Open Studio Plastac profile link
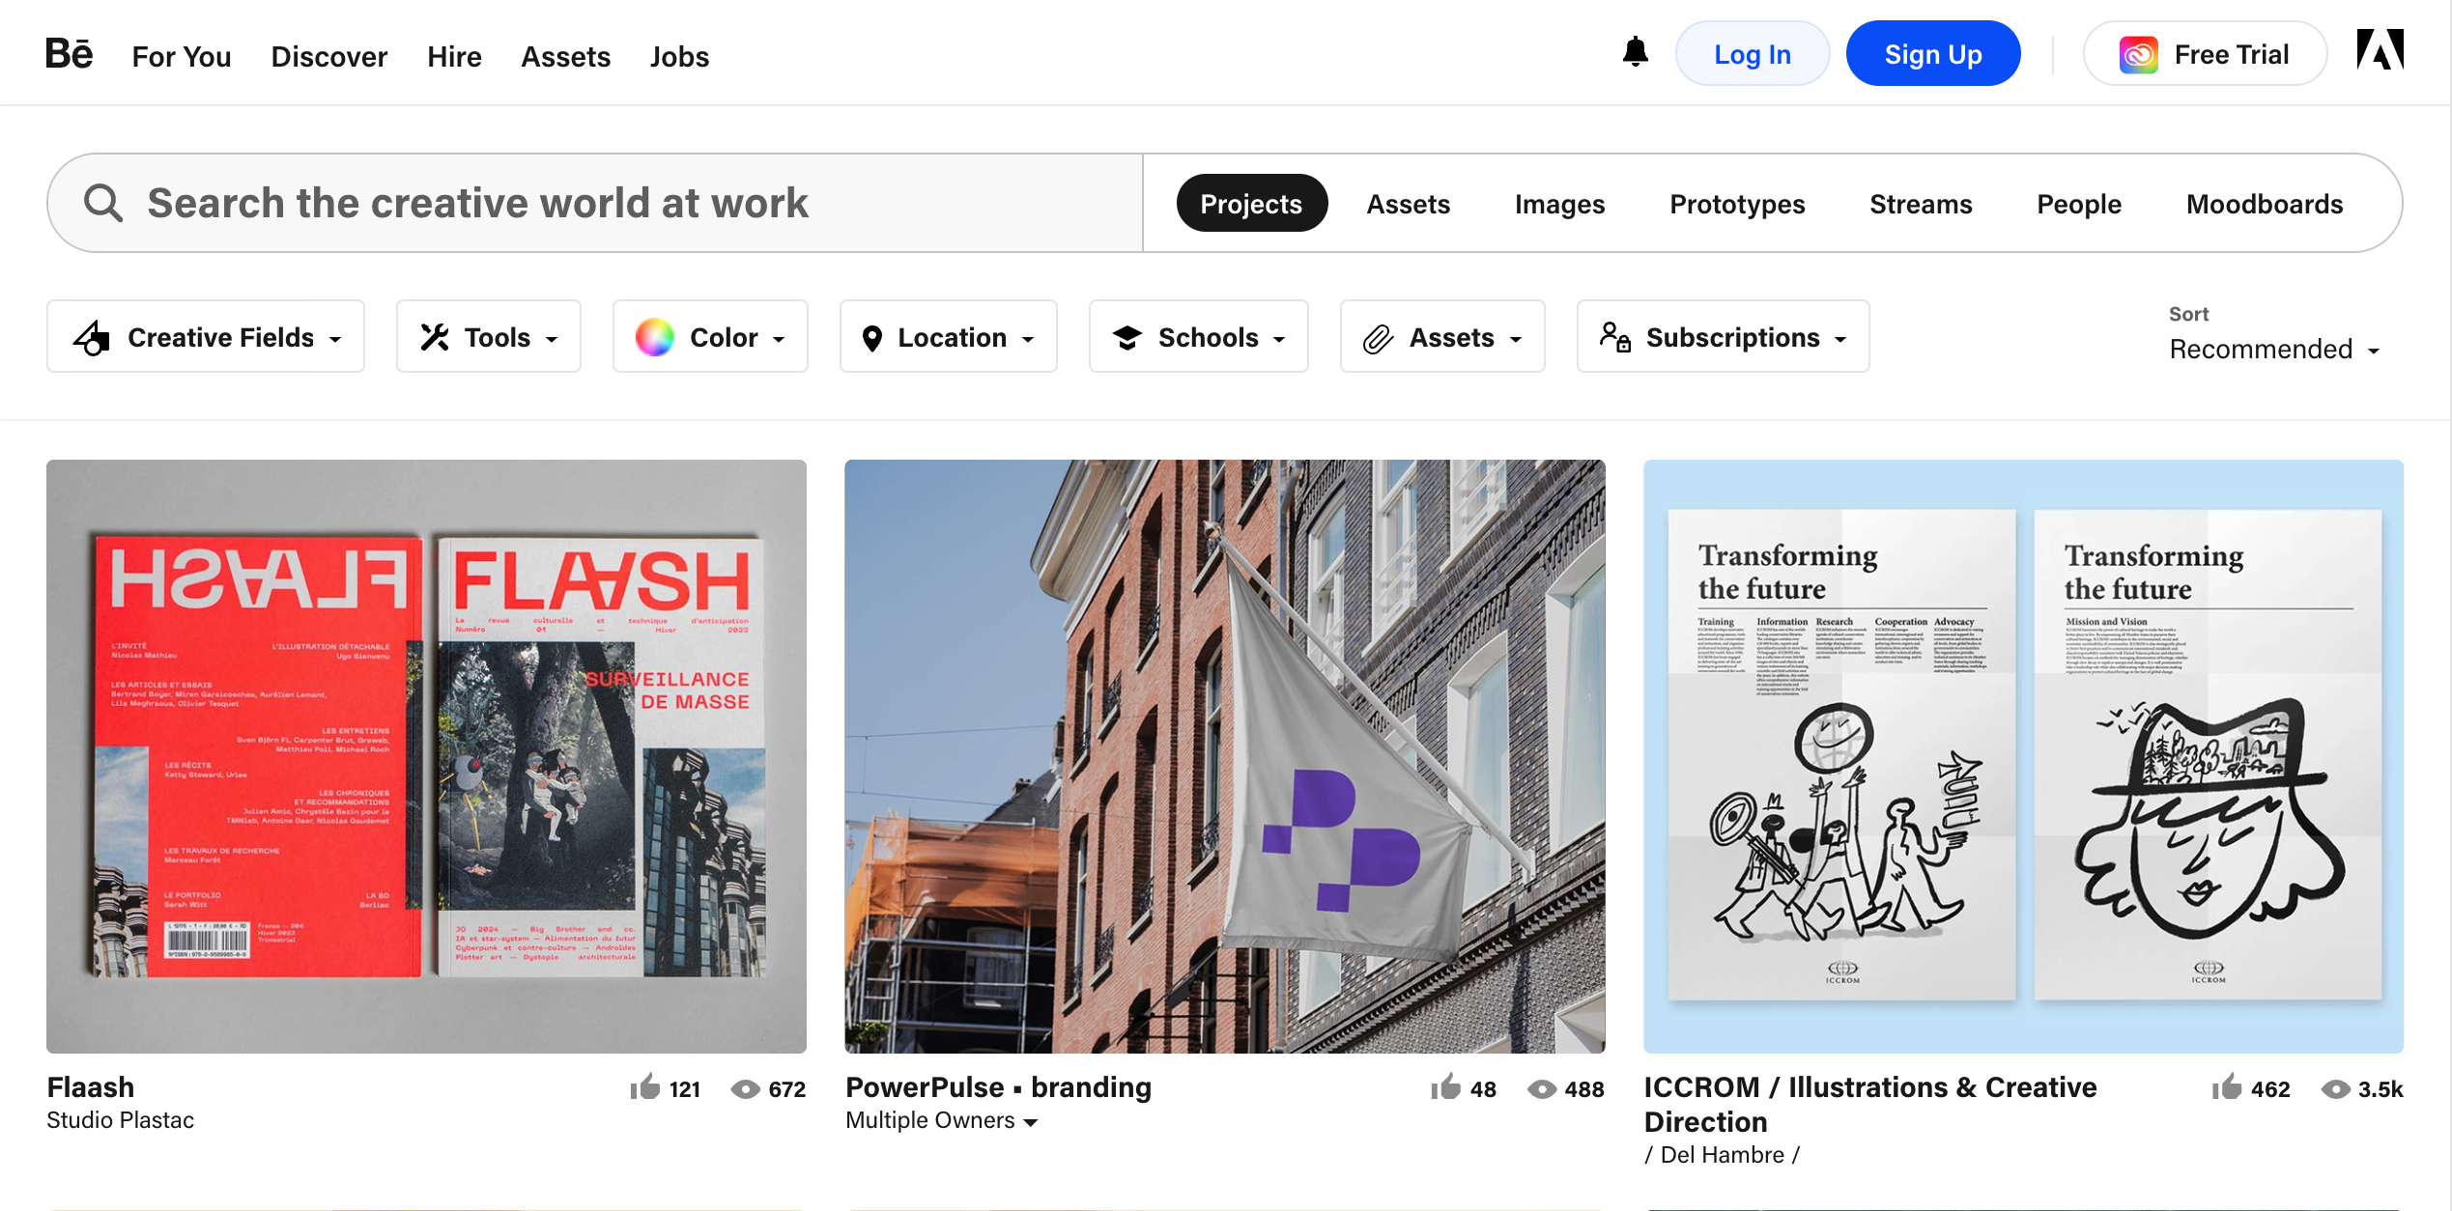Screen dimensions: 2452x1211 (121, 1120)
